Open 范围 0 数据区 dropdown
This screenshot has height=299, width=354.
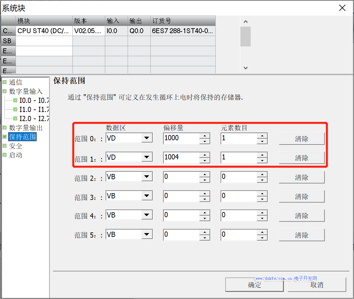[147, 138]
